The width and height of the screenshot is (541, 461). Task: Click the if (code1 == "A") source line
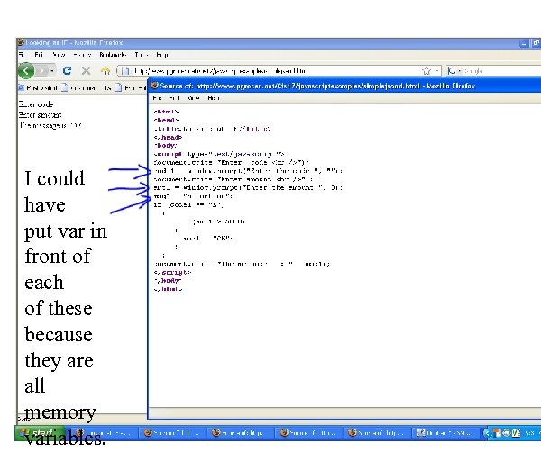click(x=188, y=204)
